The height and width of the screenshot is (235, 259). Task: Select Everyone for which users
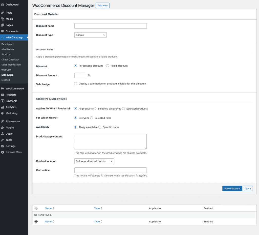point(76,118)
